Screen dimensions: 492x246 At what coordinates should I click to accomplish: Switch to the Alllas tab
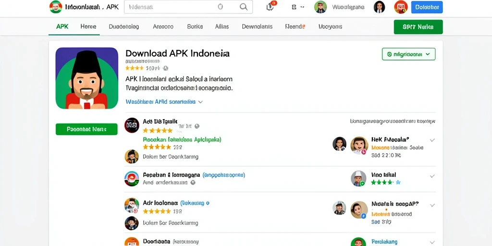click(x=222, y=27)
